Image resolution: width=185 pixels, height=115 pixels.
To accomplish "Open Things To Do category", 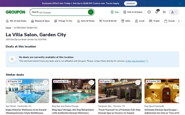I will (63, 21).
